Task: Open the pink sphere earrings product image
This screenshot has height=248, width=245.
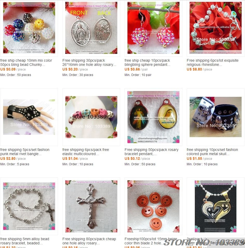Action: tap(153, 28)
